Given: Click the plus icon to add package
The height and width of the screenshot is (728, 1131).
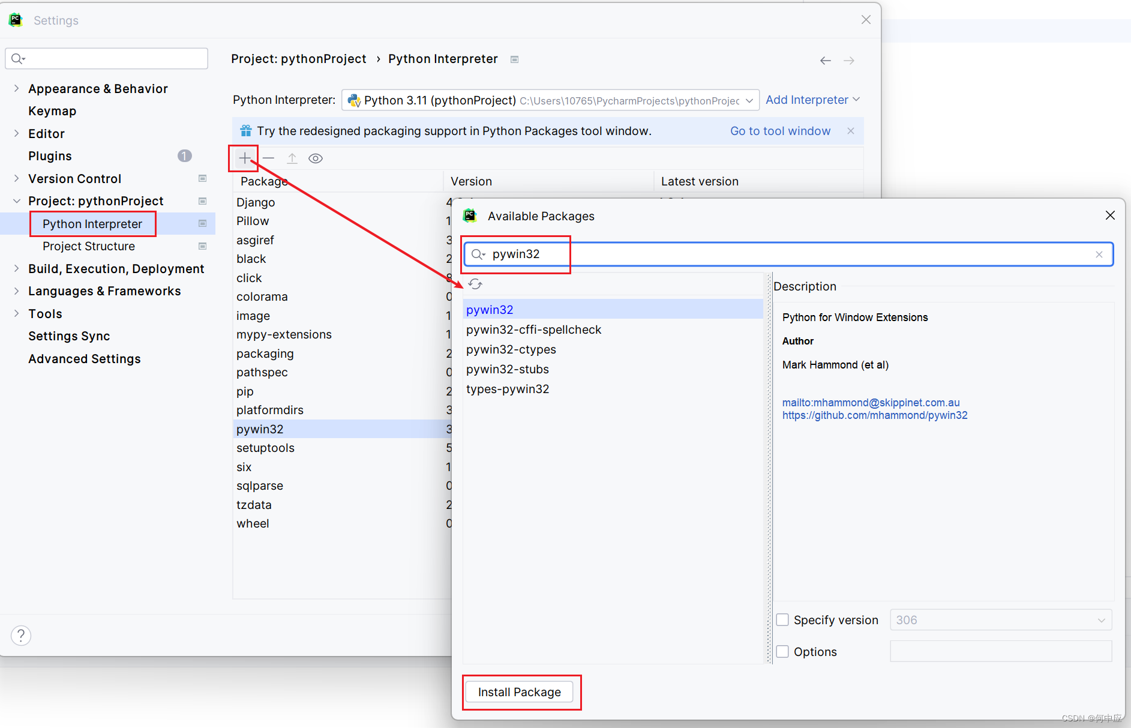Looking at the screenshot, I should coord(244,158).
